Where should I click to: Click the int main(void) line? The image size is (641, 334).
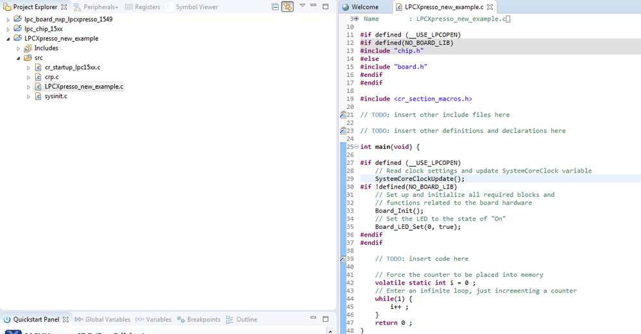coord(390,147)
